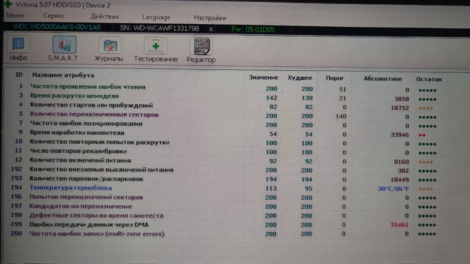Select the WDC WD5000AAKS-00V1A0 drive tab
470x264 pixels.
[x=56, y=27]
